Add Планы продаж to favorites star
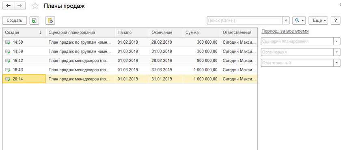This screenshot has width=341, height=150. (35, 6)
